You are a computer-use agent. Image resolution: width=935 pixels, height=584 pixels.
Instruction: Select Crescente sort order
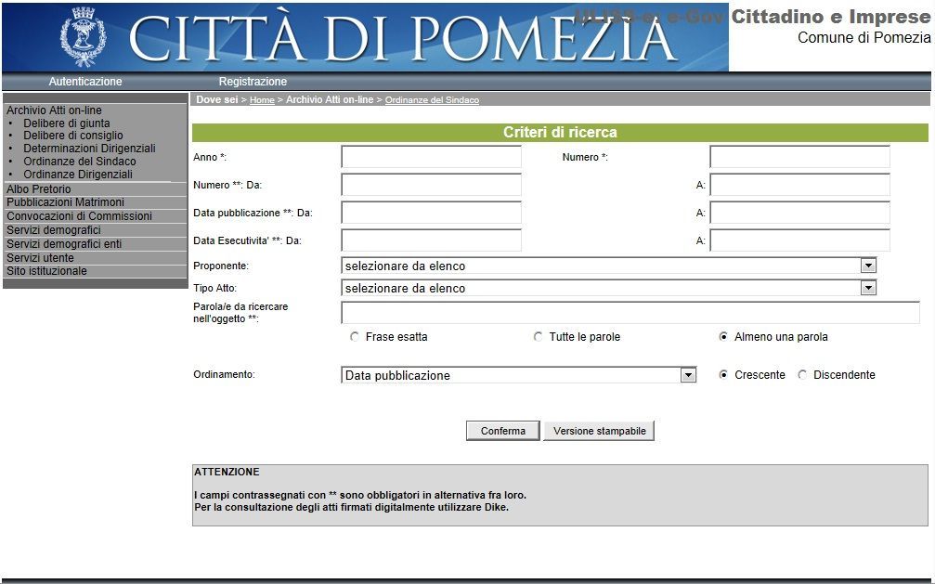pos(723,375)
